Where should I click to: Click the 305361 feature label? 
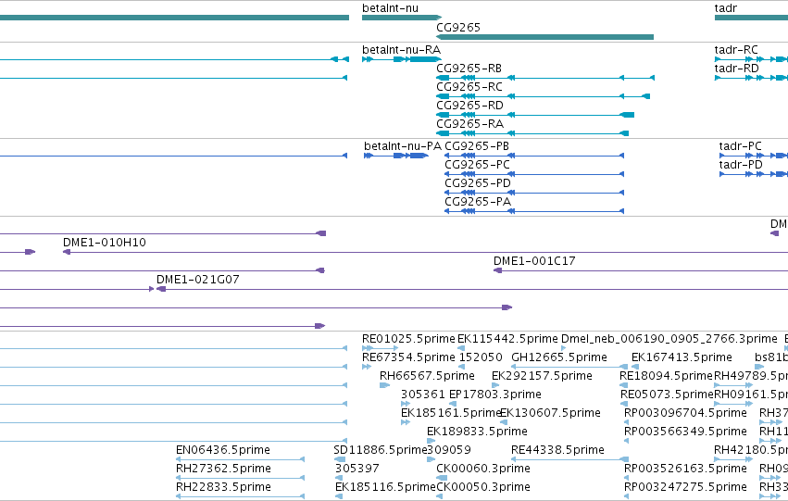[422, 395]
